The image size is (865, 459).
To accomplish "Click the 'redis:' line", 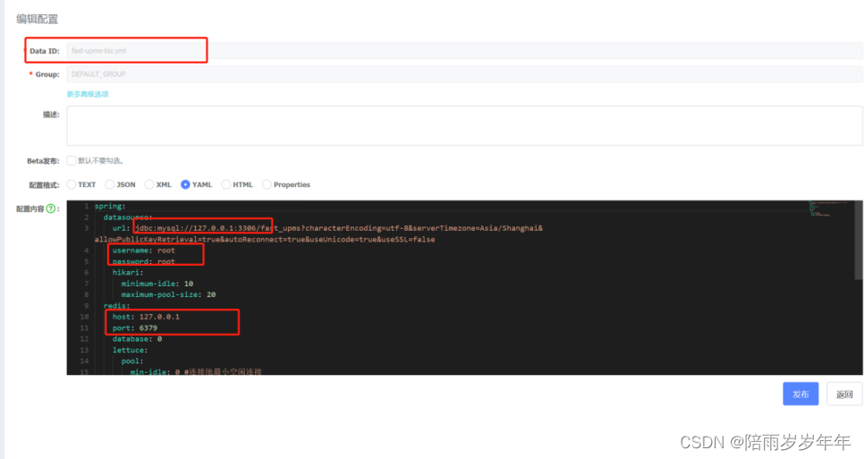I will pos(116,306).
